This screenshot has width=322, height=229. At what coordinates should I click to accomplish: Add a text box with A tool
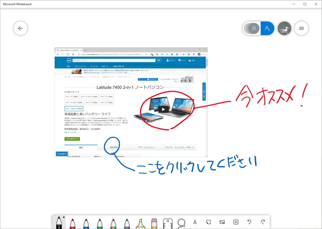click(x=195, y=222)
